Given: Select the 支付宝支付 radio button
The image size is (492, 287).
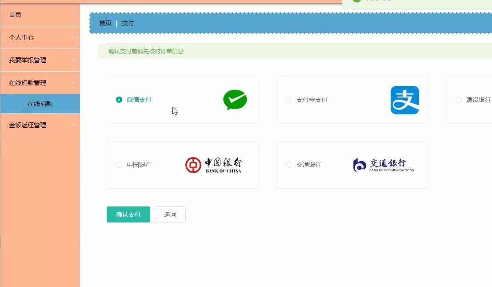Looking at the screenshot, I should (288, 100).
